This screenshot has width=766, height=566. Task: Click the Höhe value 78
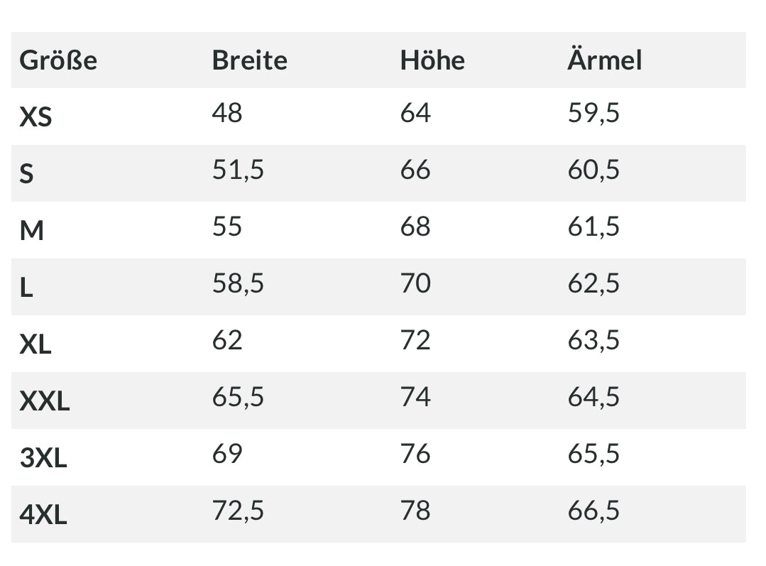(x=416, y=511)
